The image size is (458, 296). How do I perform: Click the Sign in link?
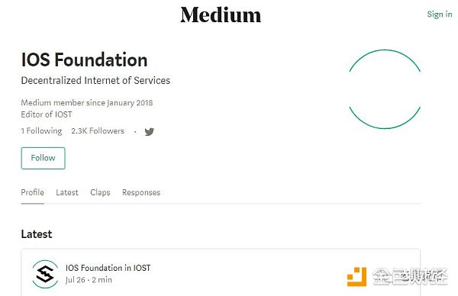pyautogui.click(x=440, y=14)
